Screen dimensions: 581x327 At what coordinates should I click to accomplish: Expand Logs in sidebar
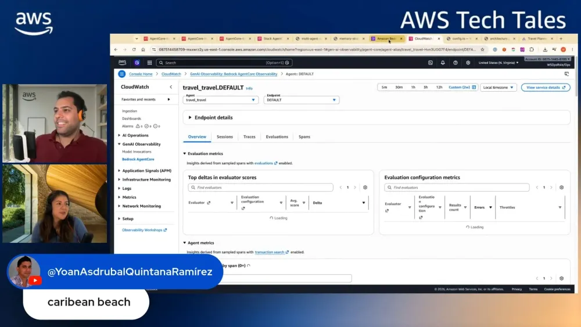point(119,189)
